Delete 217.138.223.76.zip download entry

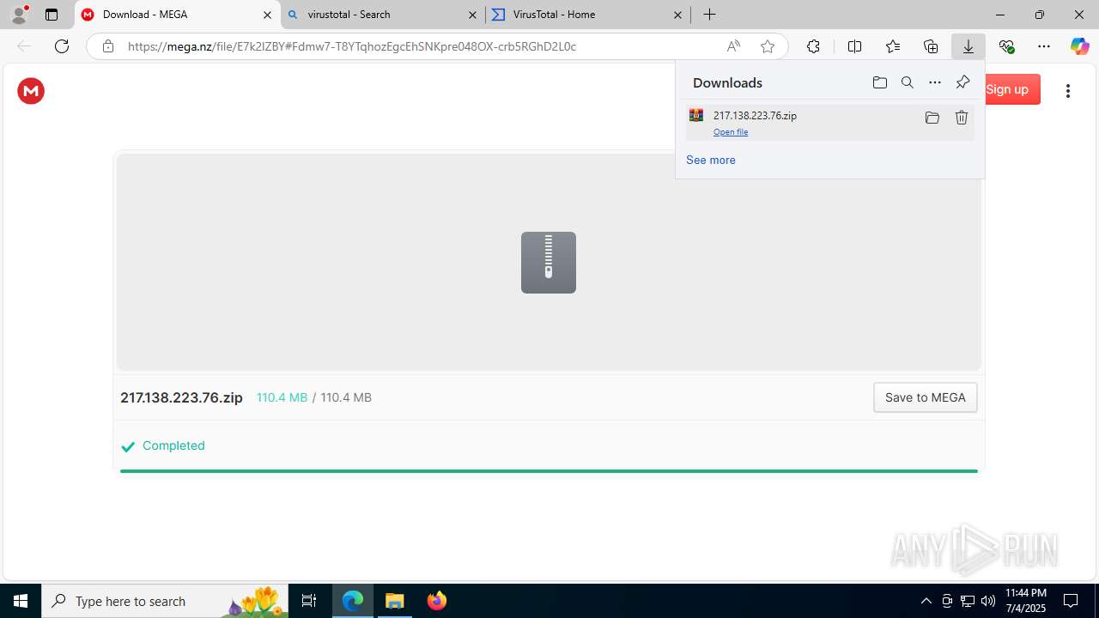pos(962,118)
